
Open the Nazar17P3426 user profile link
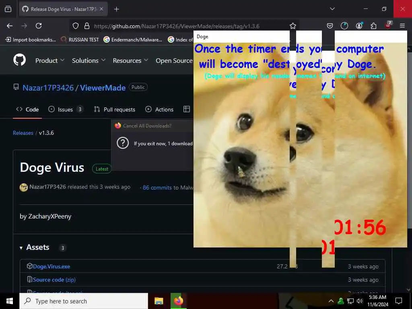click(48, 88)
